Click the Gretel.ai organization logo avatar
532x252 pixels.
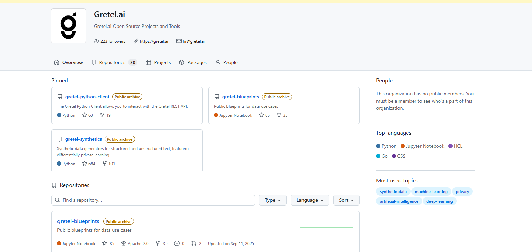[x=68, y=26]
